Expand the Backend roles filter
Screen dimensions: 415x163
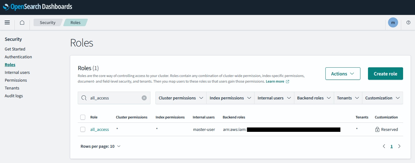tap(314, 98)
